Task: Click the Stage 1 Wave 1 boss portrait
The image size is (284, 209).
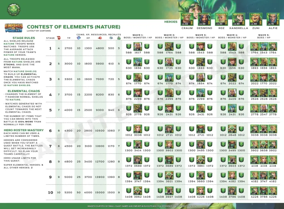Action: click(x=138, y=46)
